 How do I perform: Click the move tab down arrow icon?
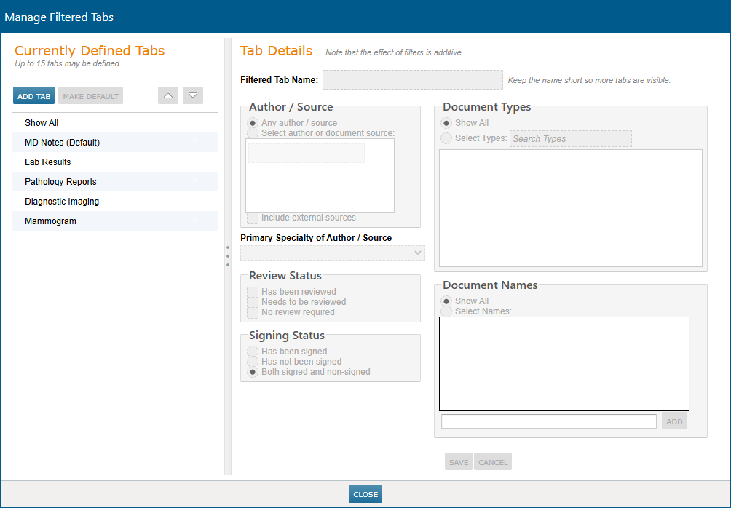[193, 95]
